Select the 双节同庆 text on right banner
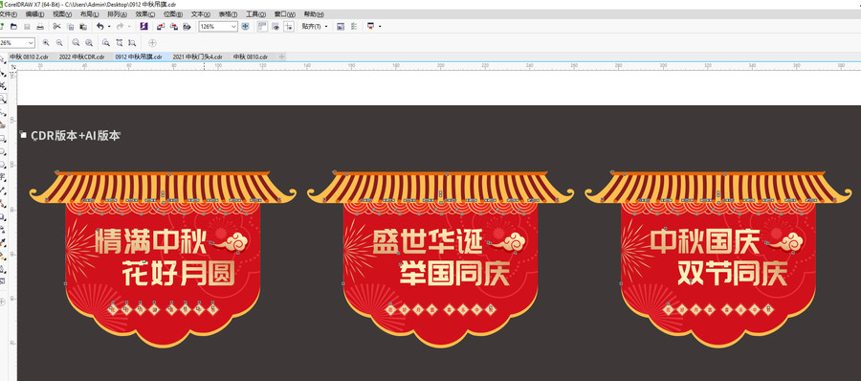Viewport: 861px width, 381px height. [x=733, y=273]
